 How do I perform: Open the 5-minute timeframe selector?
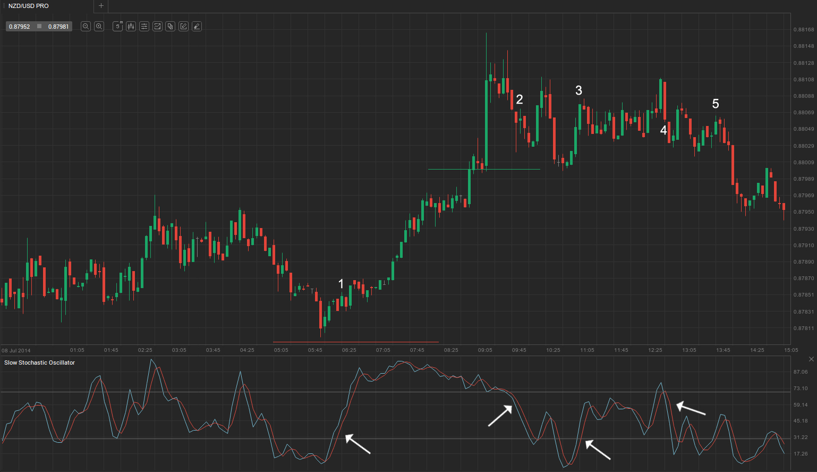[x=118, y=26]
